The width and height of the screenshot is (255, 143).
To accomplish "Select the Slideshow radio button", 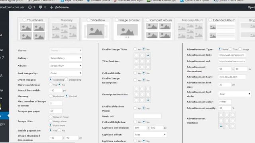I will [88, 20].
